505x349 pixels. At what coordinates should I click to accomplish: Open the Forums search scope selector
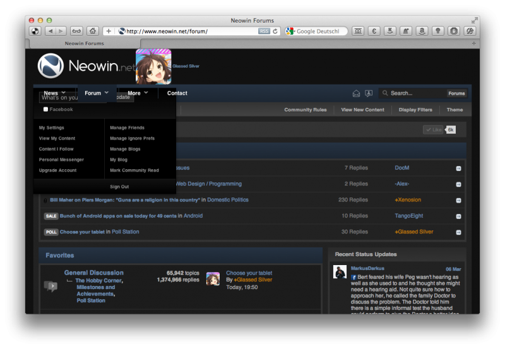click(x=456, y=93)
